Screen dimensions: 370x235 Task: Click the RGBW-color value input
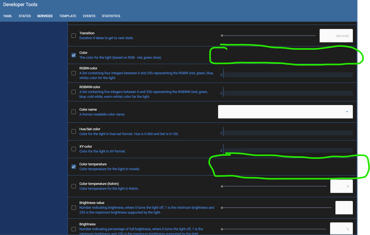click(288, 74)
